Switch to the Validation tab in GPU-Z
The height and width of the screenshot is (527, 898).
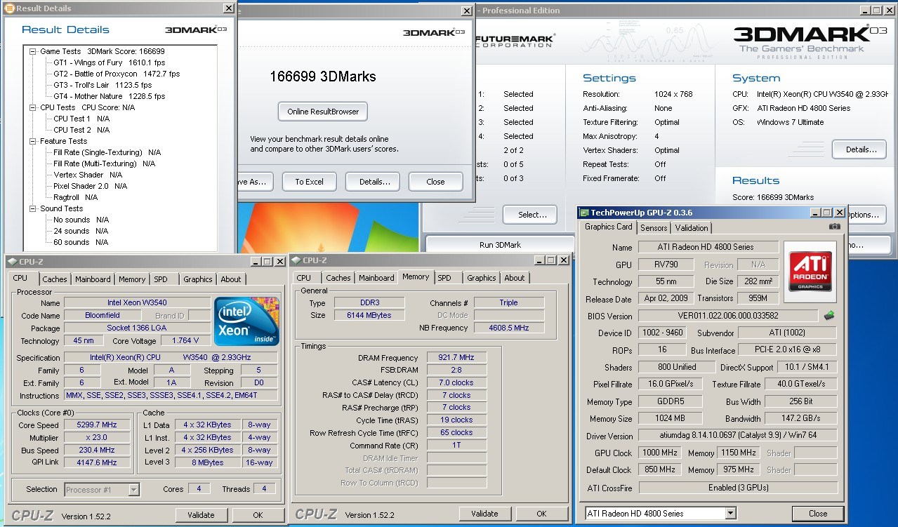pyautogui.click(x=692, y=228)
